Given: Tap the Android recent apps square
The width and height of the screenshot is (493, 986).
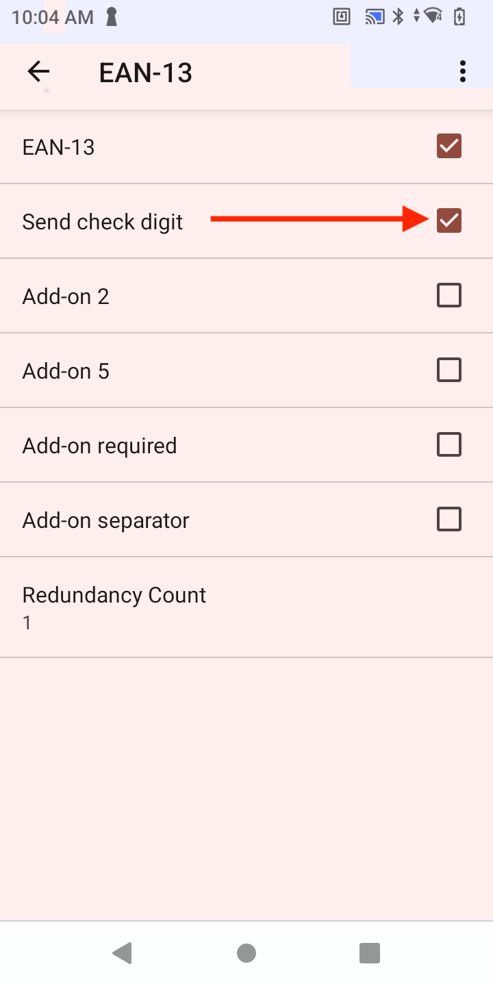Looking at the screenshot, I should 370,952.
